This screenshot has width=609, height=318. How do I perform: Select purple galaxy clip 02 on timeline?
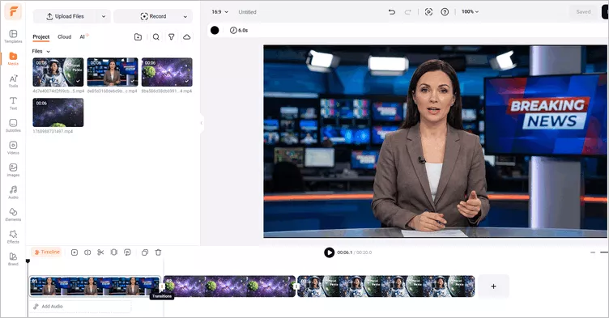(x=229, y=286)
